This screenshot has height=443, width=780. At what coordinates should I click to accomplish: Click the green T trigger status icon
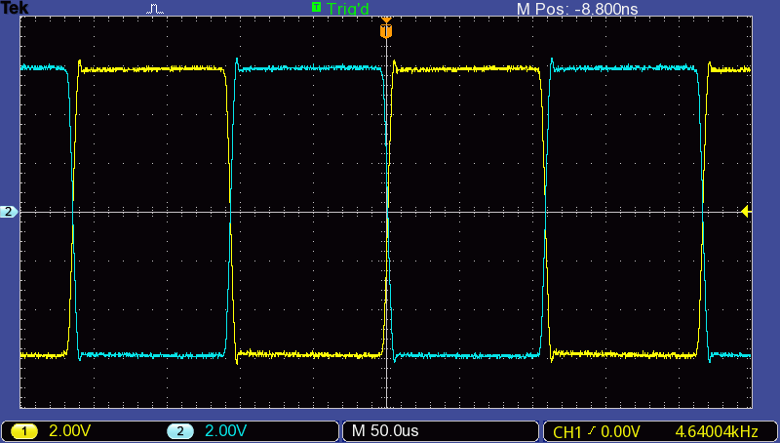click(316, 7)
